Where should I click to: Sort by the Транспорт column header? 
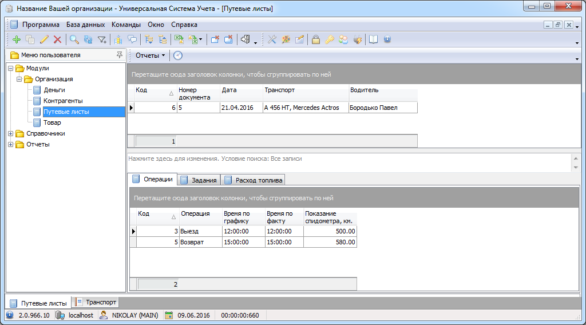(x=306, y=93)
